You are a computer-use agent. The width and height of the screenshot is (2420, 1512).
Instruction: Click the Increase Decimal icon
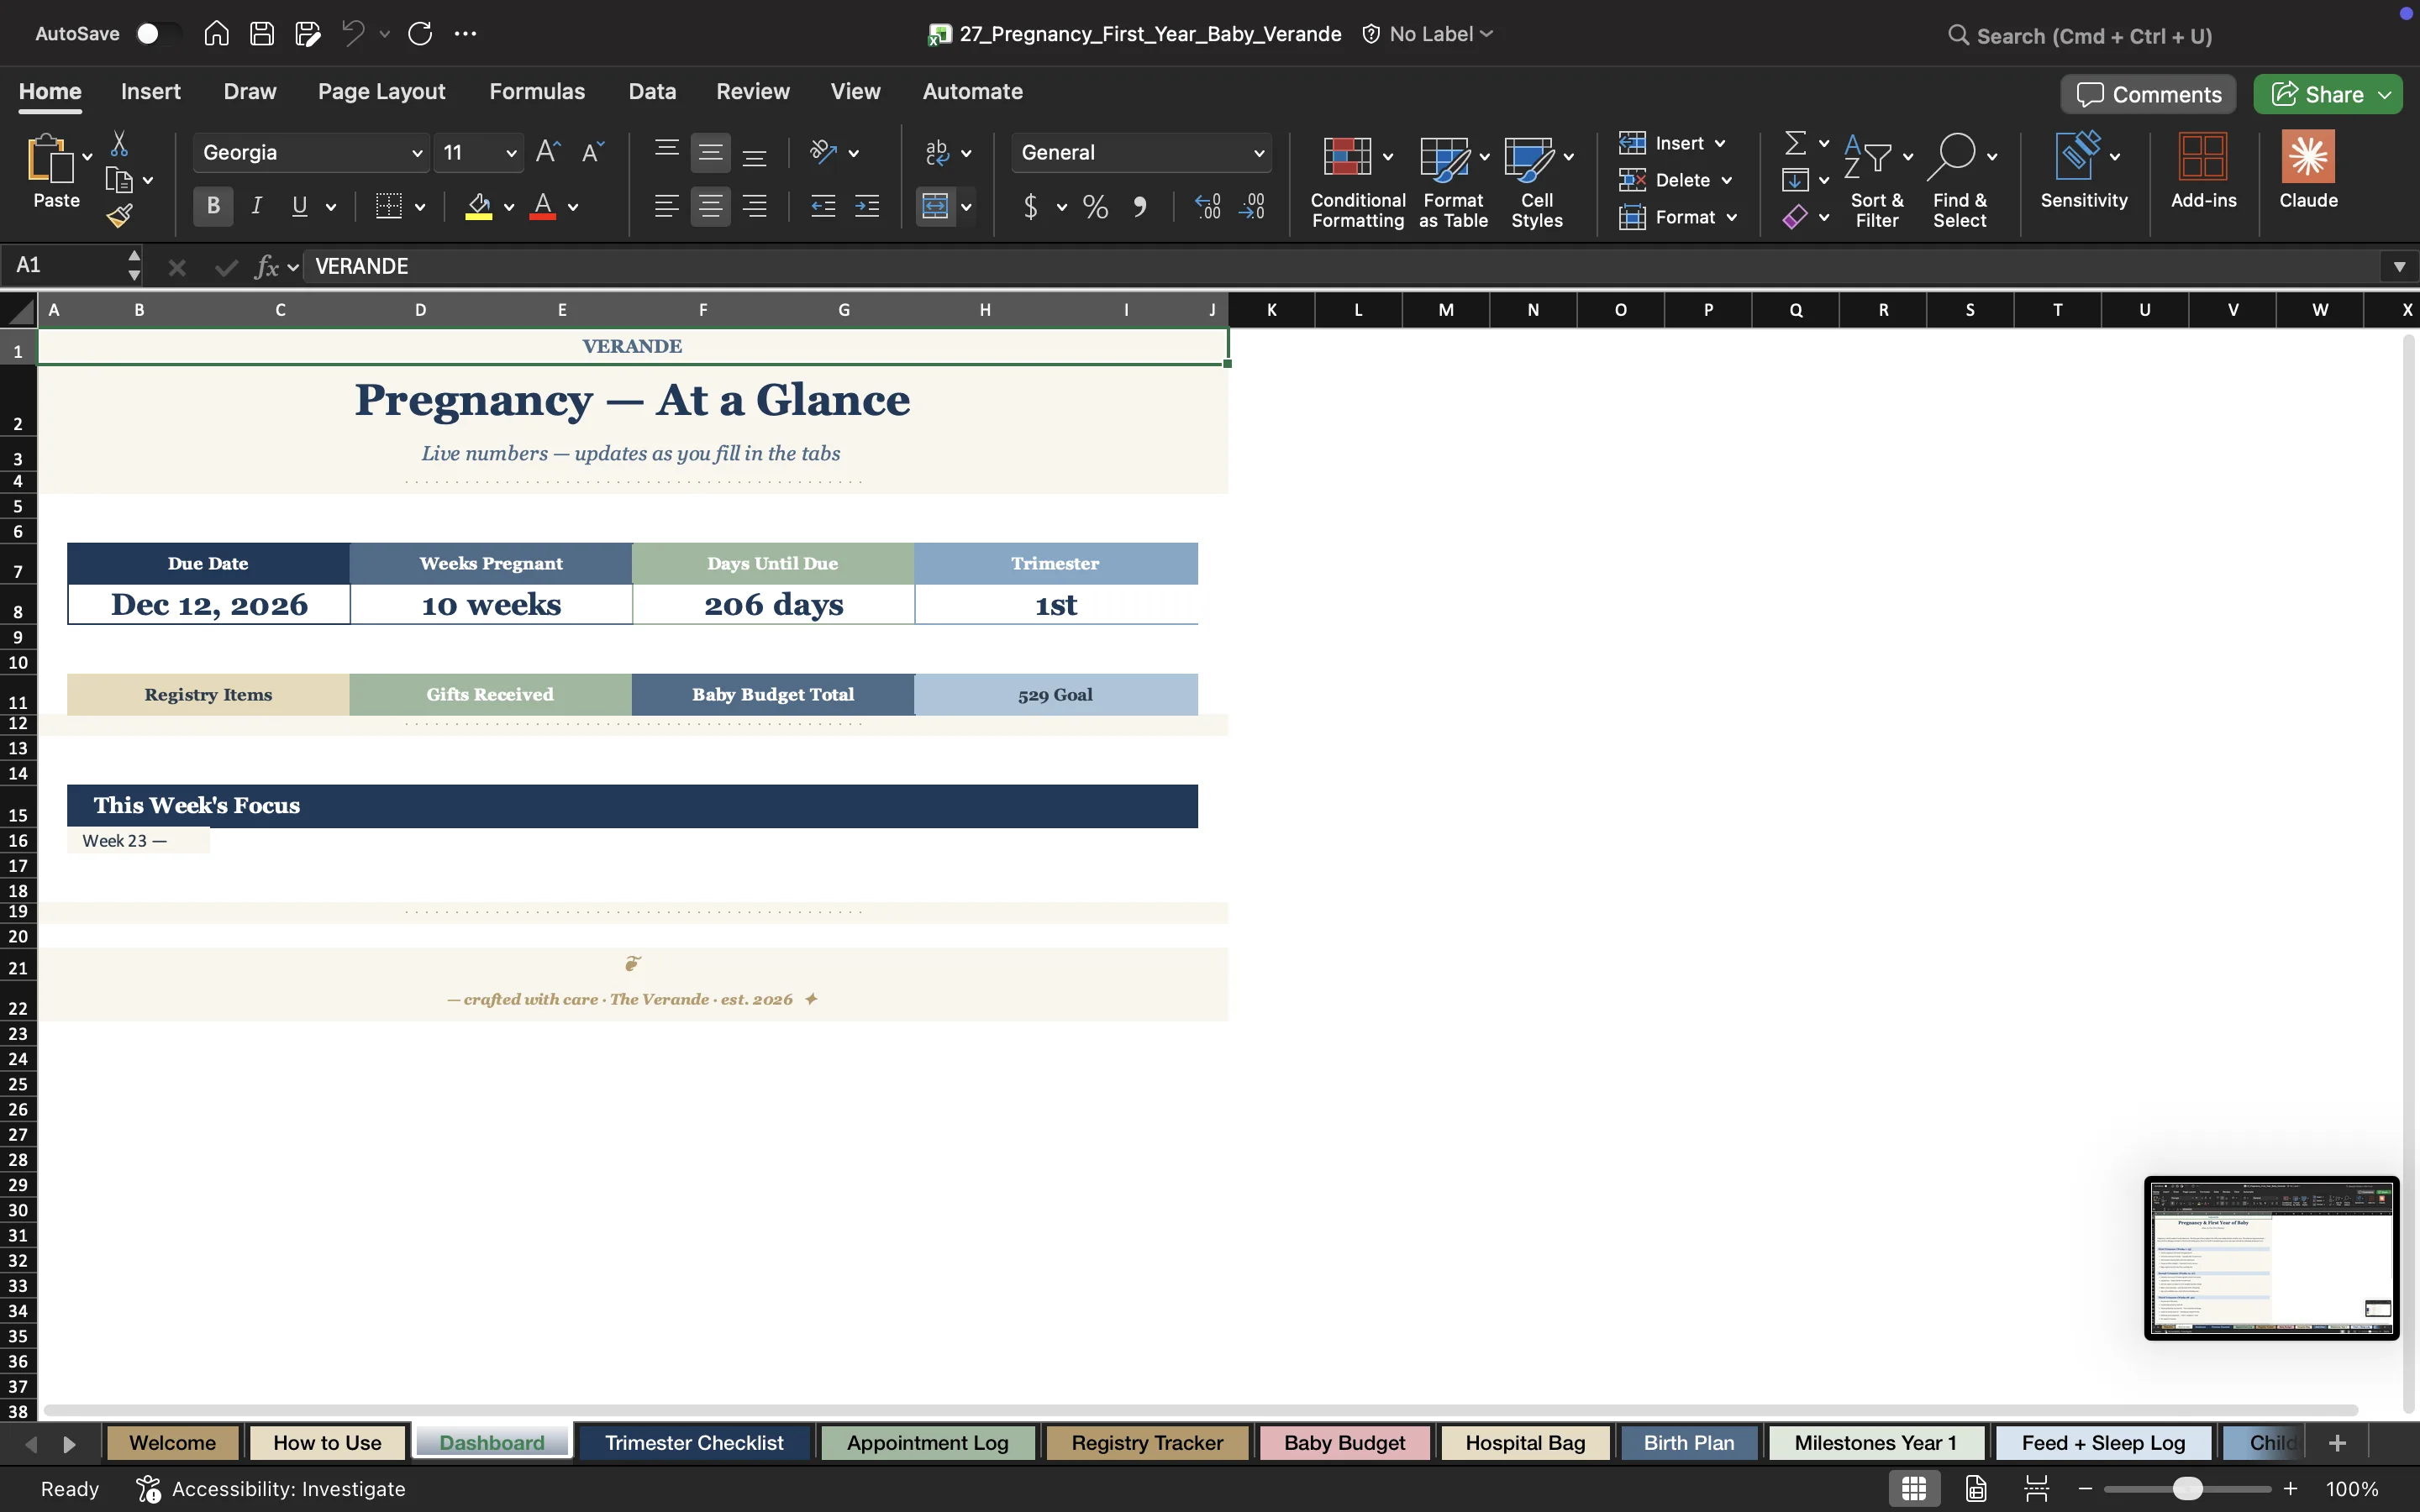1208,206
